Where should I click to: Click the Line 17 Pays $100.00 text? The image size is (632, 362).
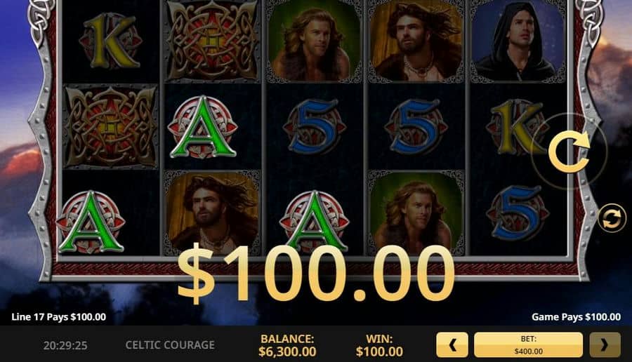click(59, 317)
